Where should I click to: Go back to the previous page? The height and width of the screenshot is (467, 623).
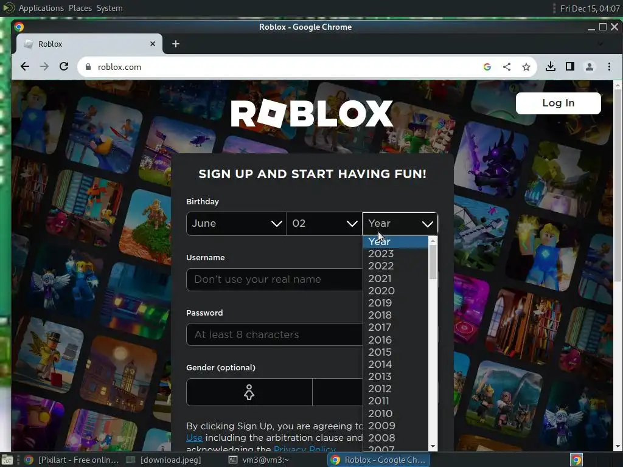tap(24, 67)
